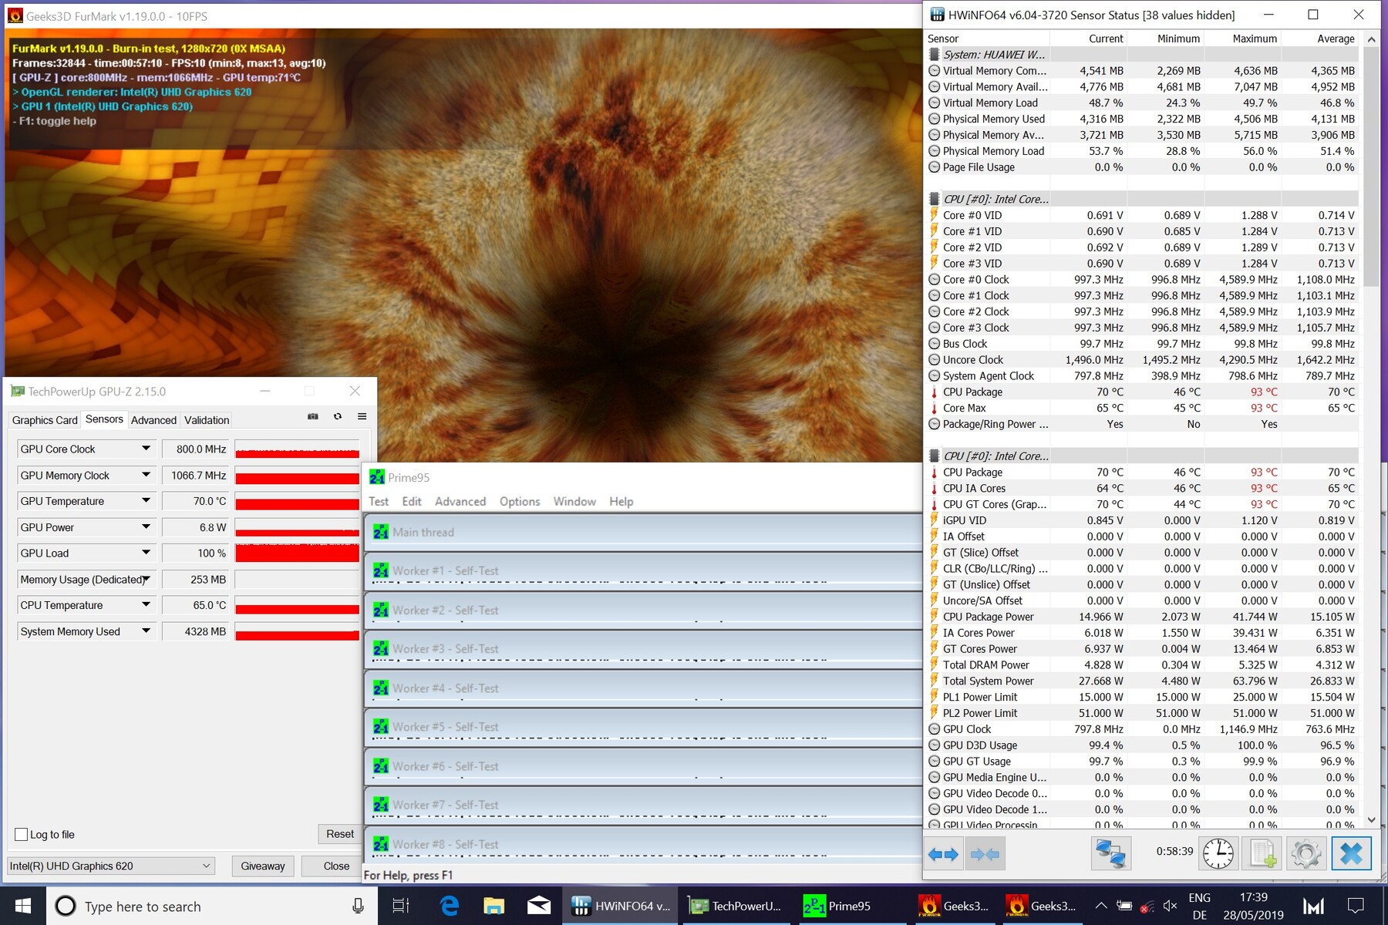This screenshot has height=925, width=1388.
Task: Expand the GPU Temperature sensor dropdown
Action: click(146, 501)
